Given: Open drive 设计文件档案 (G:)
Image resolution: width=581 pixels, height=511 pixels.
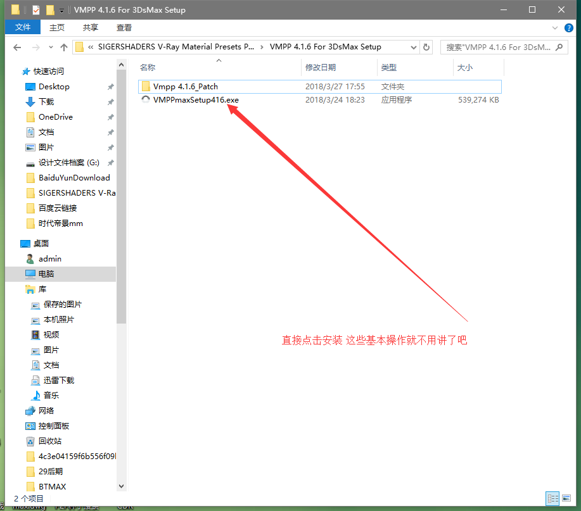Looking at the screenshot, I should (x=69, y=163).
